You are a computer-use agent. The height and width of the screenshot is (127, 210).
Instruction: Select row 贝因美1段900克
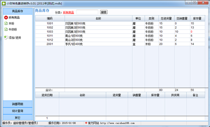click(x=120, y=24)
